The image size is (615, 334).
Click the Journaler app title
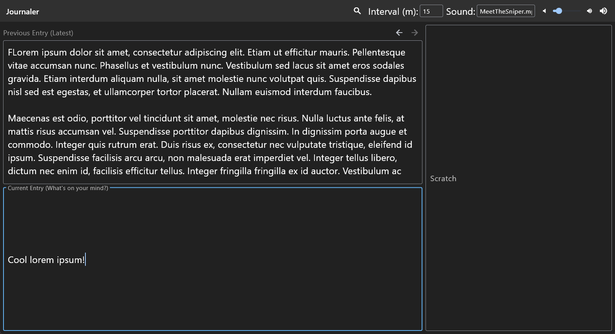pyautogui.click(x=23, y=12)
